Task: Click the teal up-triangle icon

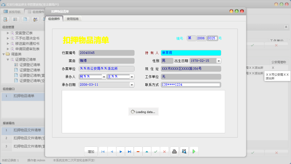Action: [147, 152]
